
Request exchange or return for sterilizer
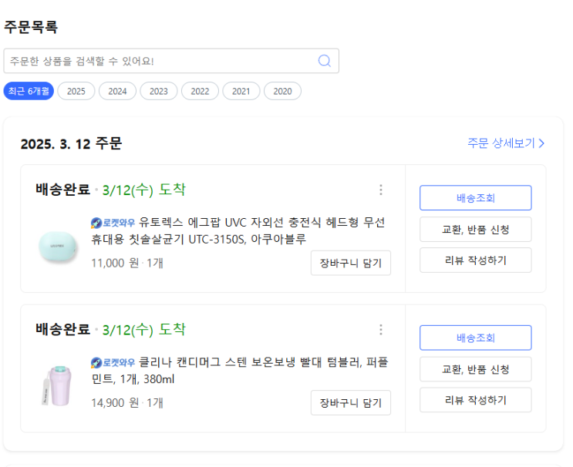click(475, 229)
